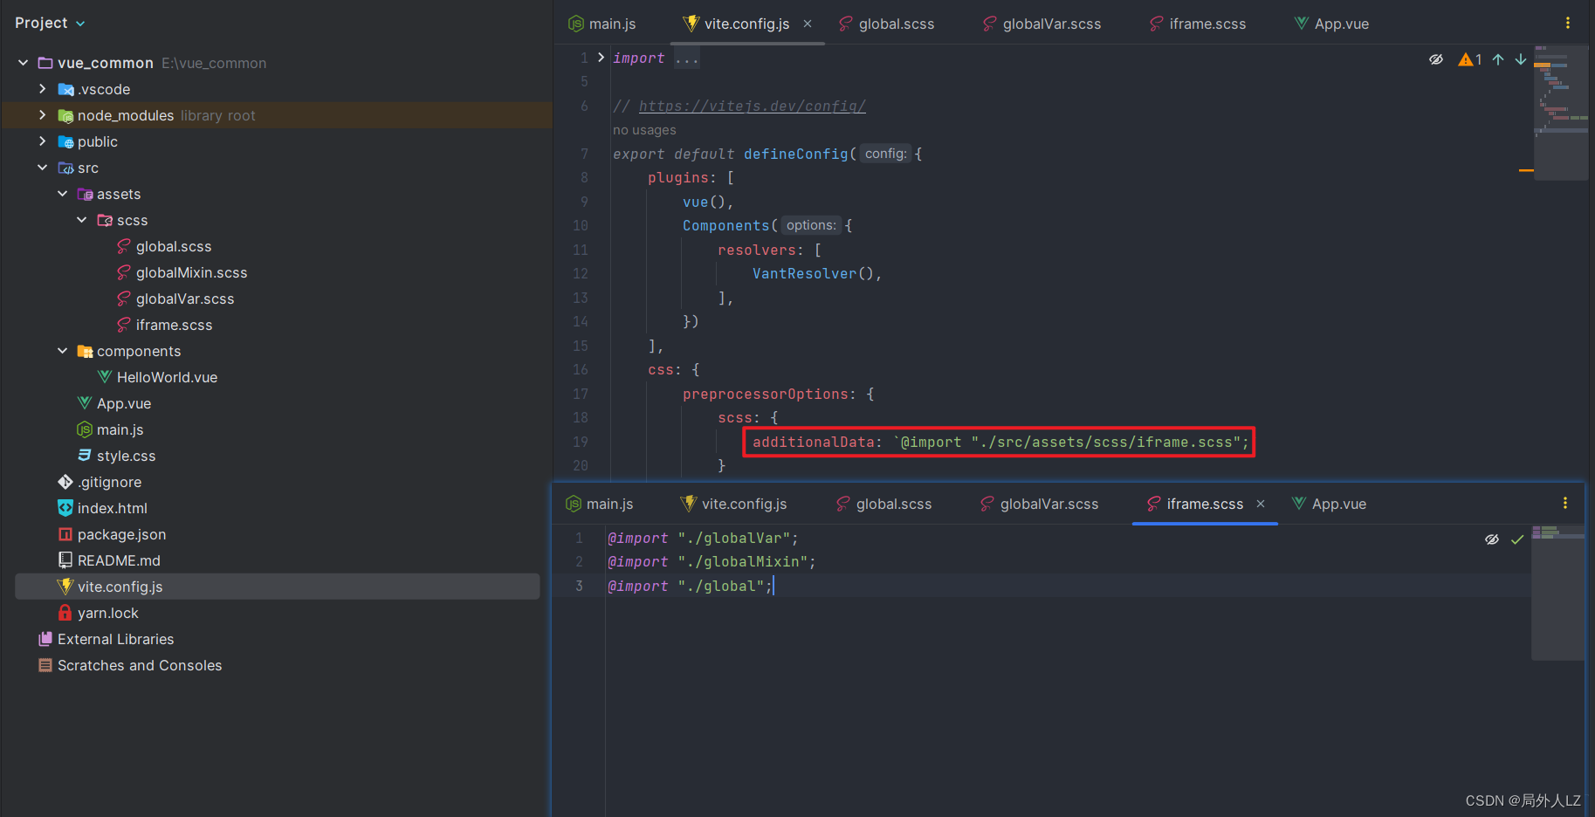Viewport: 1595px width, 817px height.
Task: Click the components folder icon
Action: [x=85, y=351]
